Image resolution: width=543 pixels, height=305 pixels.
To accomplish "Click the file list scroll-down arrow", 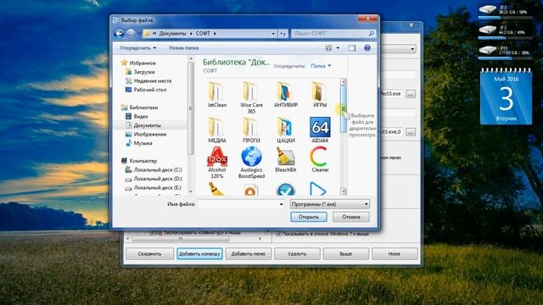I will point(343,191).
